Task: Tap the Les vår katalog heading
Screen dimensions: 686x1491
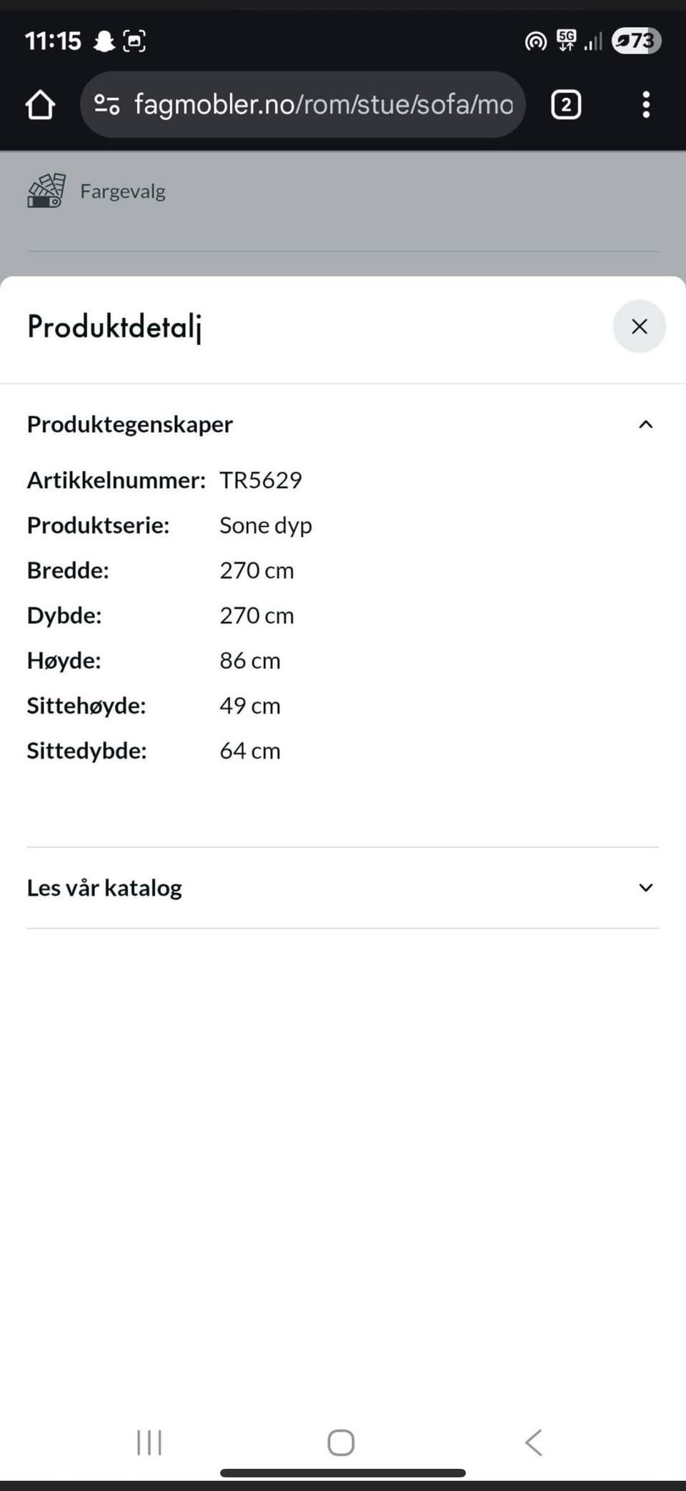Action: [104, 887]
